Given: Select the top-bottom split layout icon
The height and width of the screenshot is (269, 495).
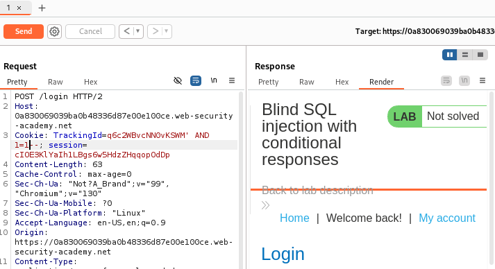Looking at the screenshot, I should point(465,55).
